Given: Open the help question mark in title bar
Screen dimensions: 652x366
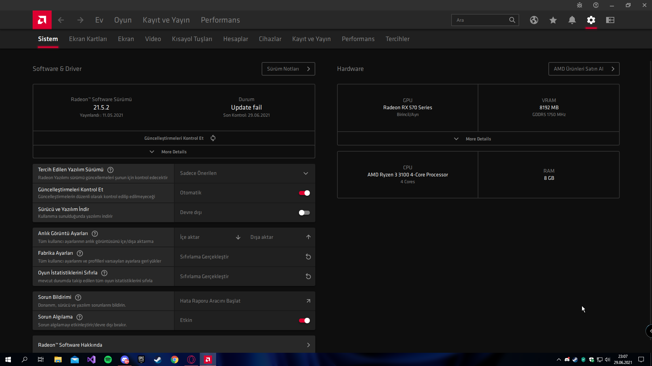Looking at the screenshot, I should click(x=596, y=5).
